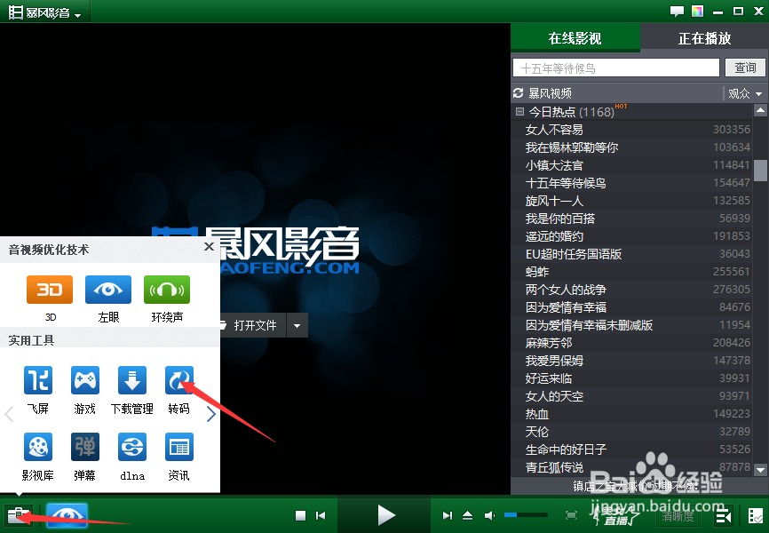Image resolution: width=769 pixels, height=533 pixels.
Task: Select 小镇大法官 from the list
Action: [631, 165]
